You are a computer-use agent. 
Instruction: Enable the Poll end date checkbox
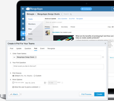point(13,83)
